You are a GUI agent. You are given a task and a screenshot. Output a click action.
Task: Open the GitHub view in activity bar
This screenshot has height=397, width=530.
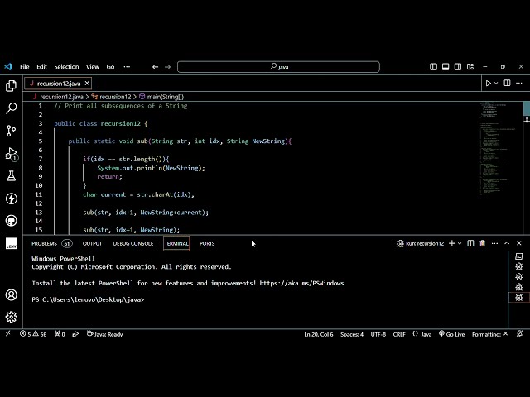tap(11, 221)
